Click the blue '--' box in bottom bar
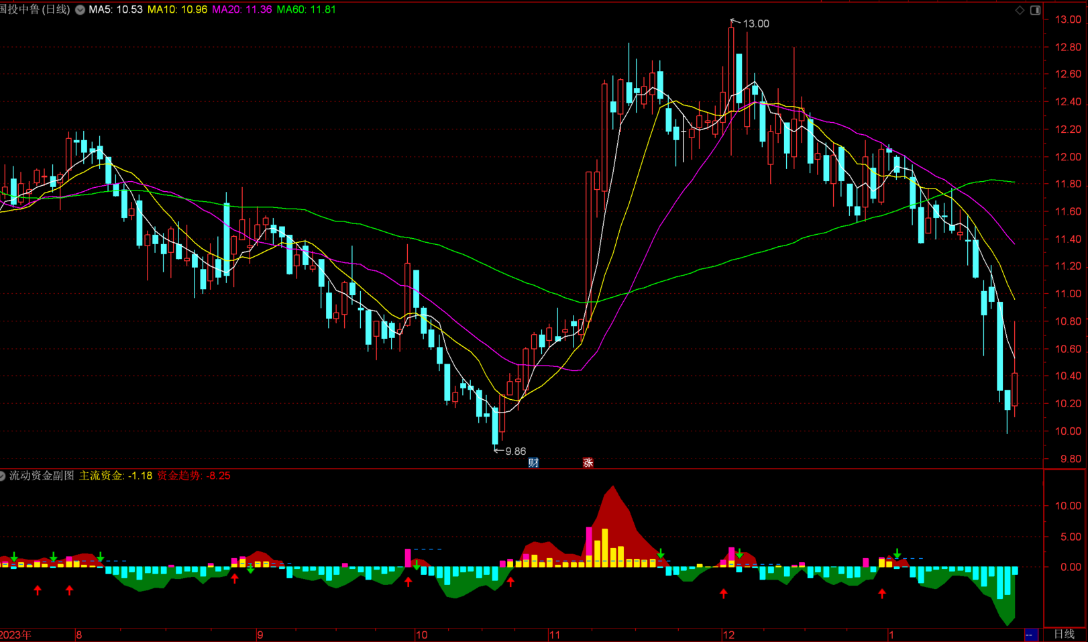The image size is (1088, 642). coord(1030,635)
